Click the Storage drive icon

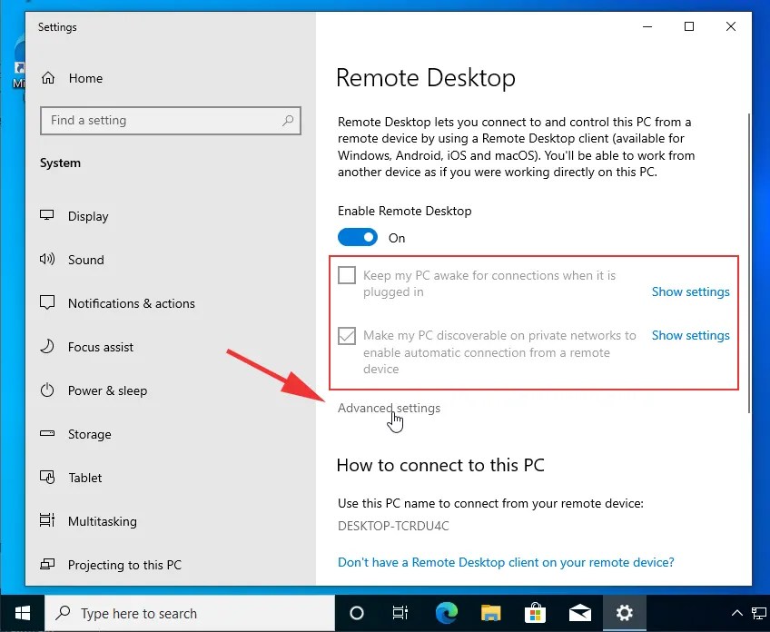(x=46, y=434)
